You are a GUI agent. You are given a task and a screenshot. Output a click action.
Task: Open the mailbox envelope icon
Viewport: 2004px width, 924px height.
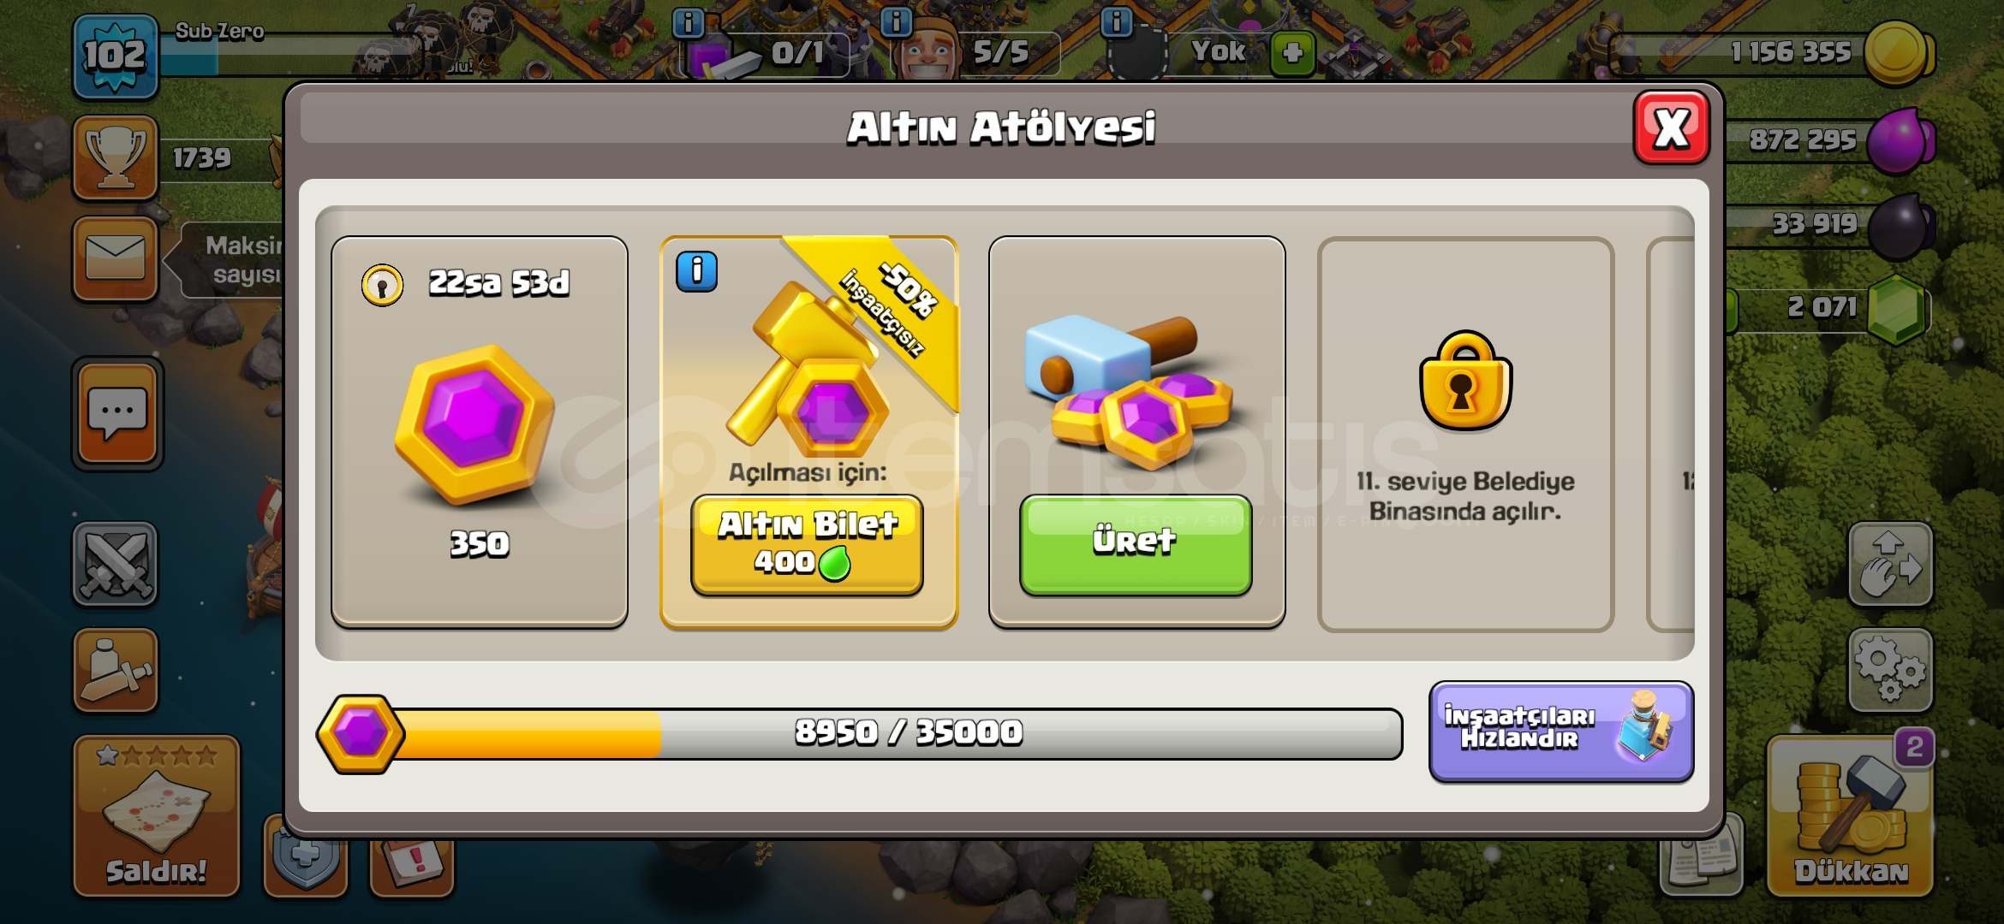click(116, 258)
